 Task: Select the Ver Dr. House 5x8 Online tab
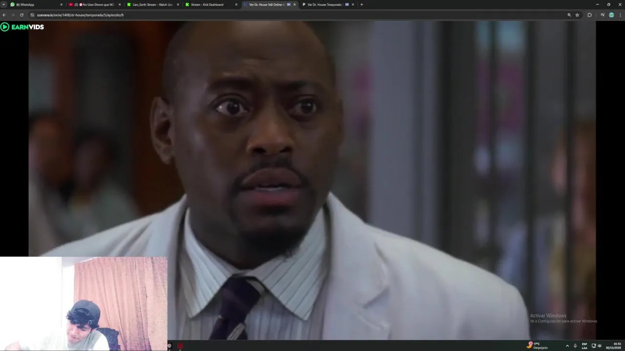click(x=270, y=4)
